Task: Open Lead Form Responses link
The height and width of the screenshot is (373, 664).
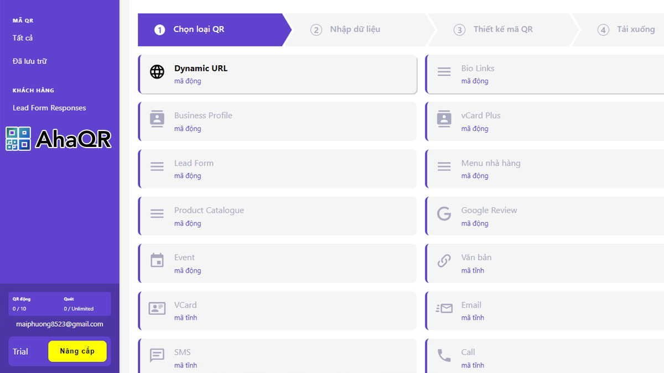Action: tap(49, 108)
